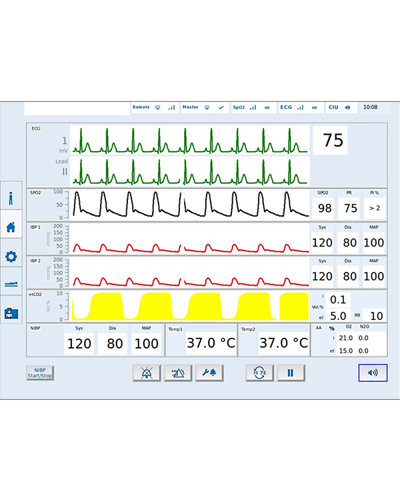The height and width of the screenshot is (501, 400).
Task: Click IBP 1 Dia value 80
Action: pyautogui.click(x=349, y=243)
